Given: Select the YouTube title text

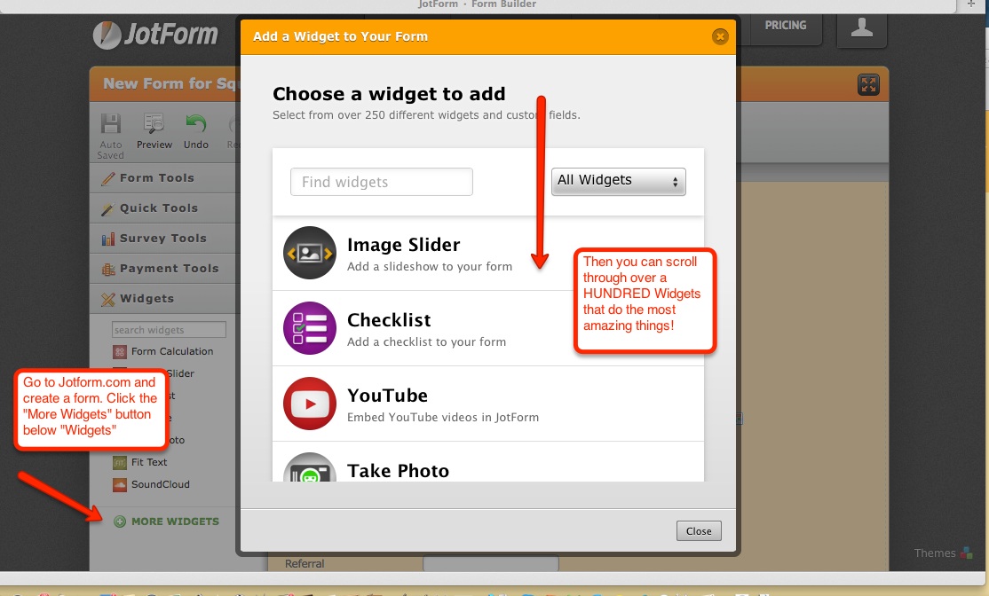Looking at the screenshot, I should [387, 396].
